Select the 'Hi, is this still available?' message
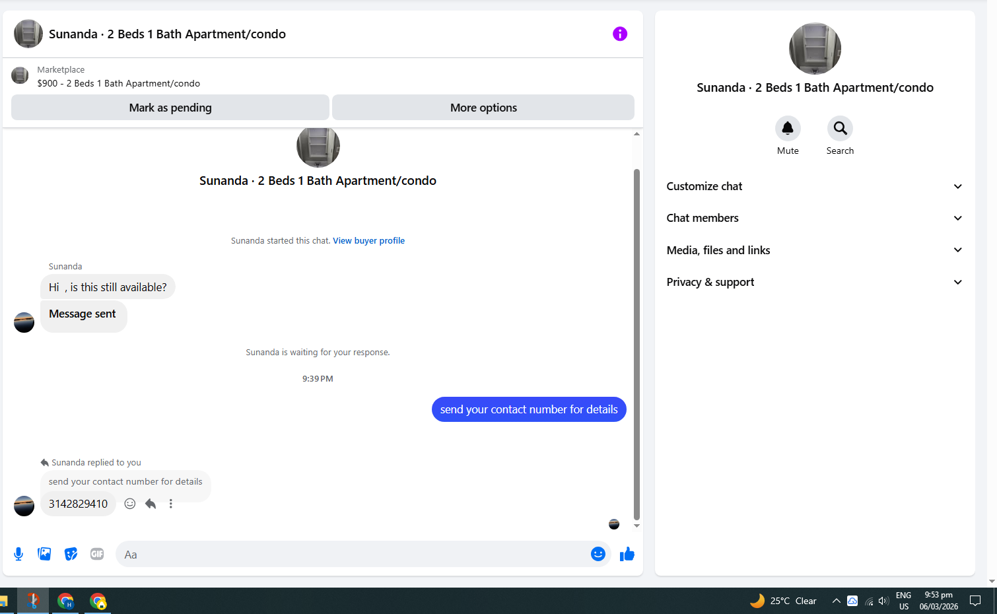997x614 pixels. click(108, 287)
